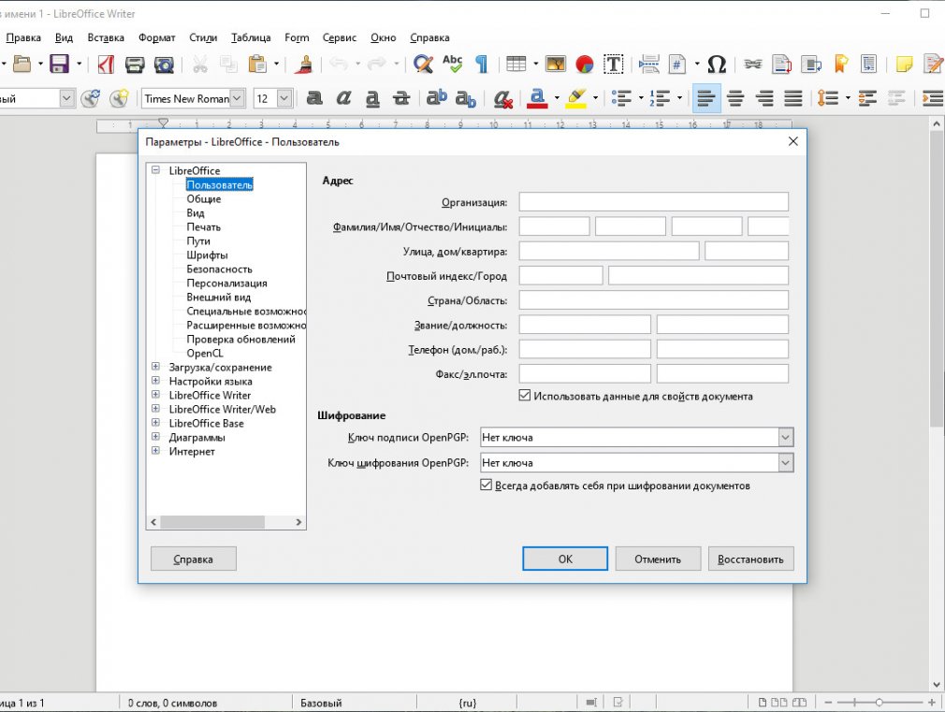This screenshot has width=945, height=712.
Task: Open font size 12 dropdown
Action: pos(284,98)
